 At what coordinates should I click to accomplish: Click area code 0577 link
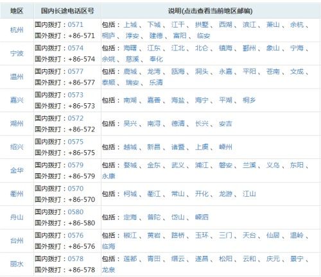point(76,71)
